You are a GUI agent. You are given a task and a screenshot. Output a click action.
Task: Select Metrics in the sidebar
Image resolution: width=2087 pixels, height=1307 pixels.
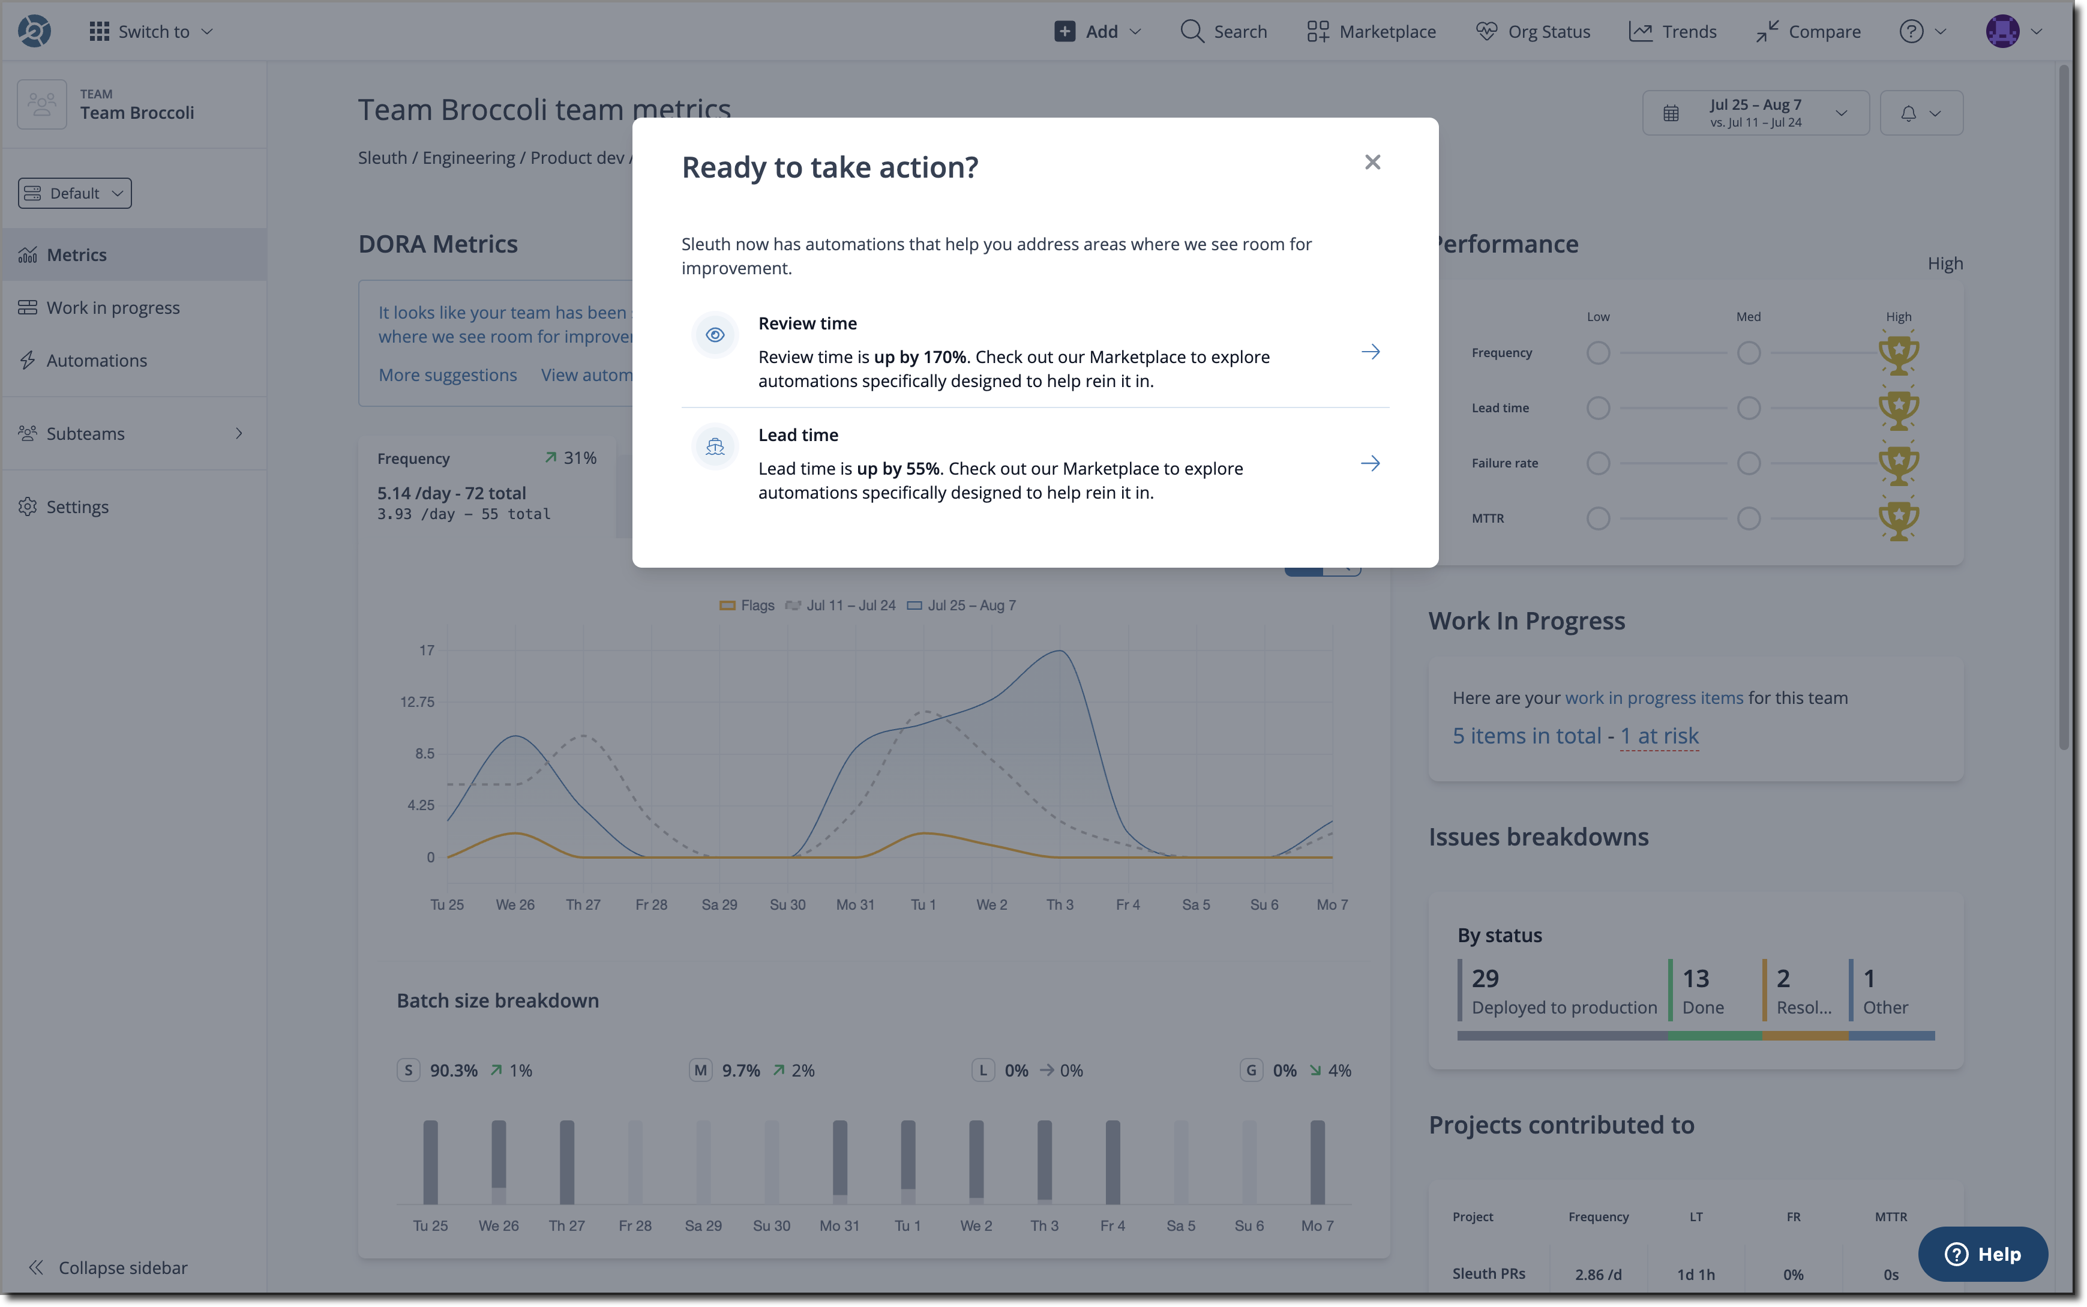[x=134, y=254]
